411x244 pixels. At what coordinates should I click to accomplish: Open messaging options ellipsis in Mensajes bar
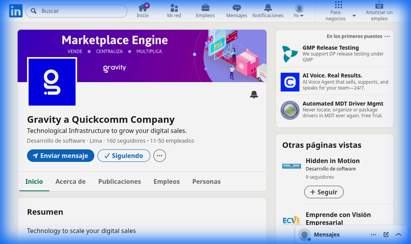click(373, 235)
